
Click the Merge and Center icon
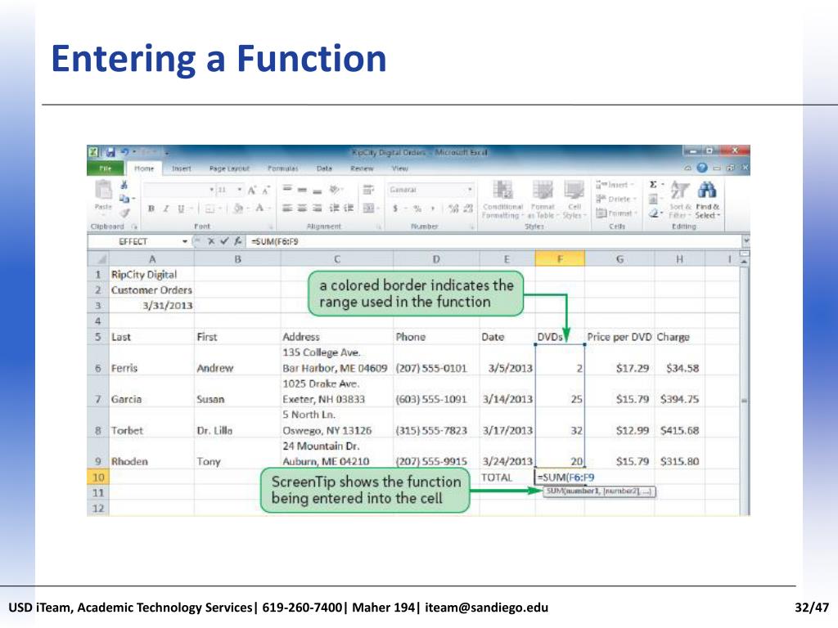[368, 209]
